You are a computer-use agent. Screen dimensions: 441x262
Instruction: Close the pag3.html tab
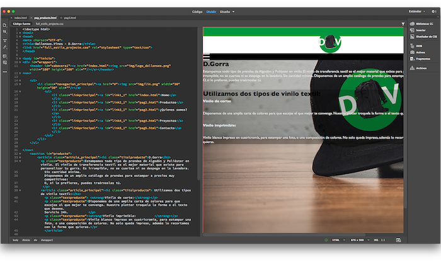tap(61, 18)
